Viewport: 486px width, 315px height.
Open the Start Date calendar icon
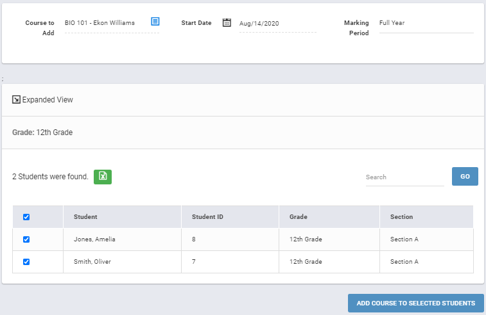[227, 22]
